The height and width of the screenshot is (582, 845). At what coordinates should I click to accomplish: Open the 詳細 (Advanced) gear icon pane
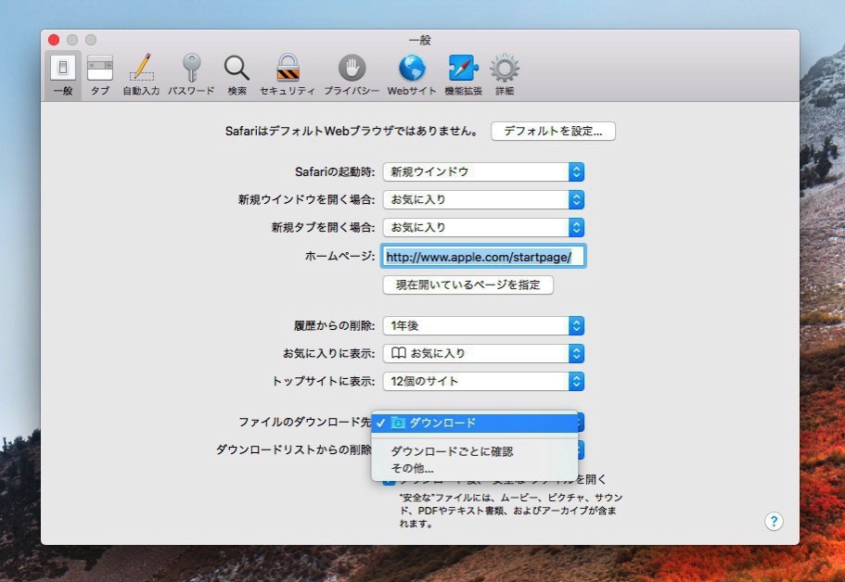505,75
